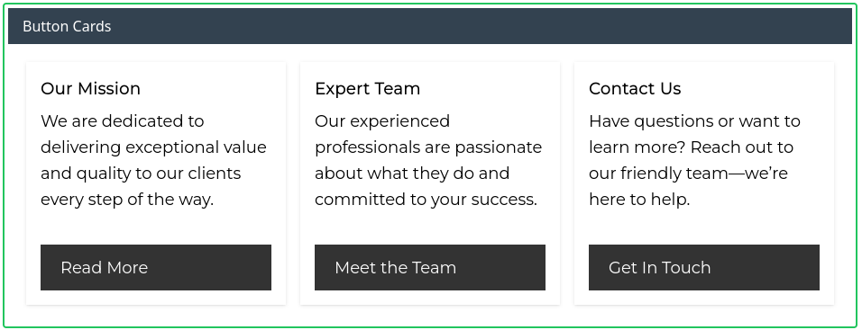Click the line "Our experienced"
This screenshot has width=862, height=330.
tap(382, 120)
